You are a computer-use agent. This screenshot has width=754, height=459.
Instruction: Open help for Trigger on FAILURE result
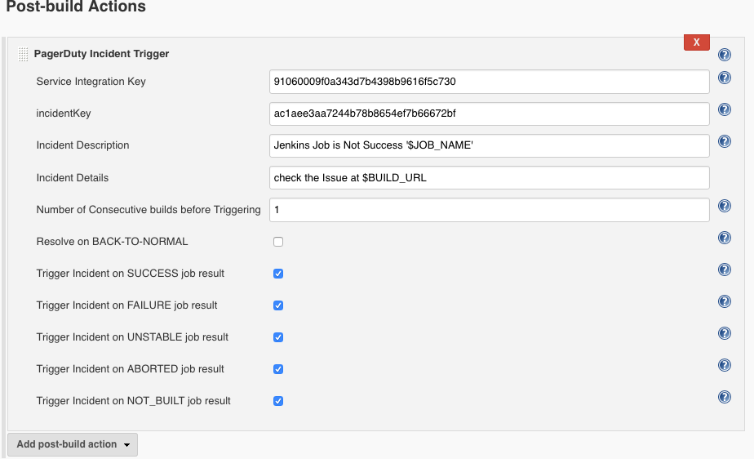[724, 301]
